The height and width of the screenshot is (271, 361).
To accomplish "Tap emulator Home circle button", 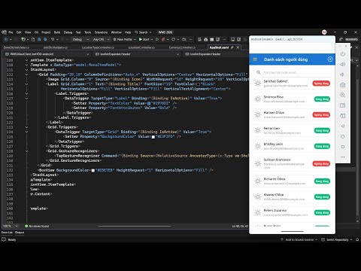I will [342, 136].
